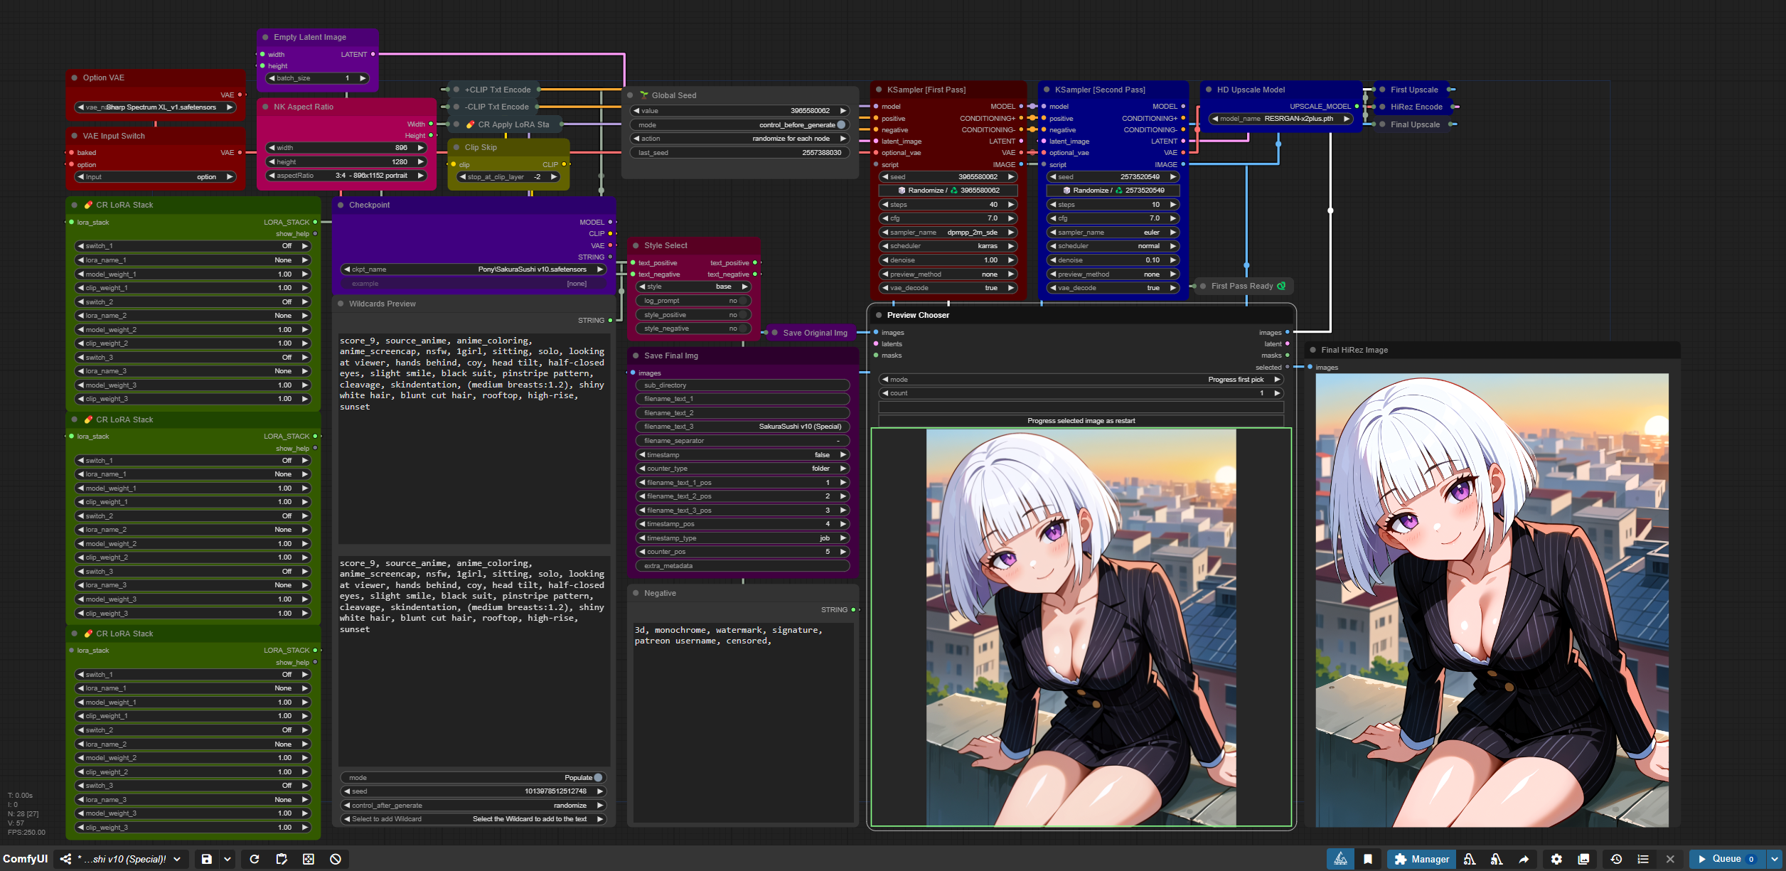
Task: Click the image gallery icon
Action: (1583, 859)
